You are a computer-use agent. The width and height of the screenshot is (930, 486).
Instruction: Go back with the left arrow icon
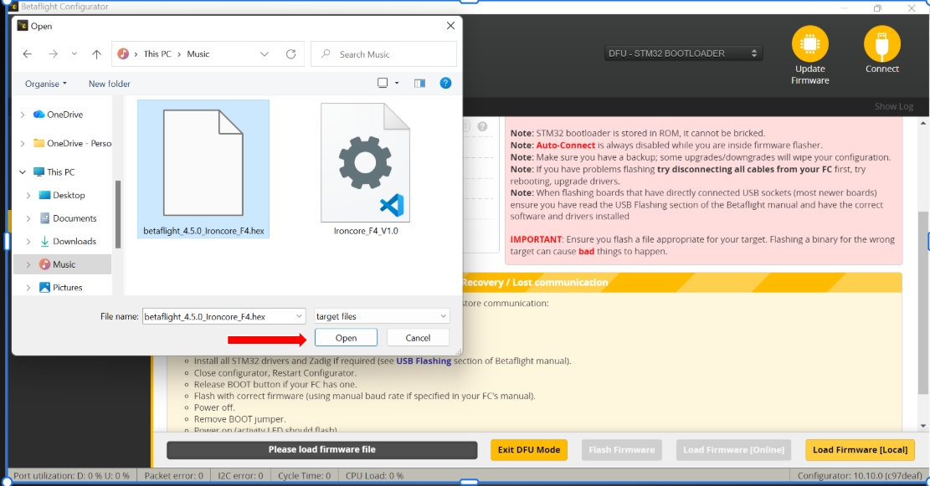click(28, 54)
